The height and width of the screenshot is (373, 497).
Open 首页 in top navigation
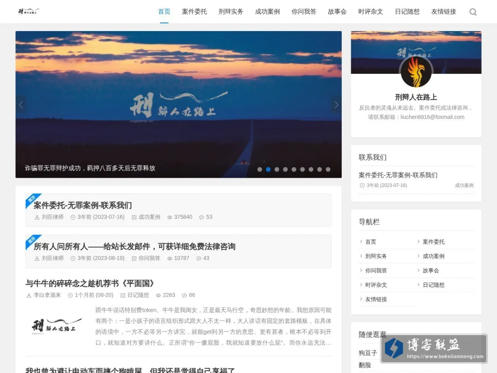164,12
